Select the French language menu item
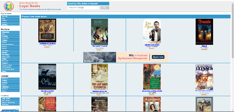Image resolution: width=234 pixels, height=112 pixels. coord(10,81)
